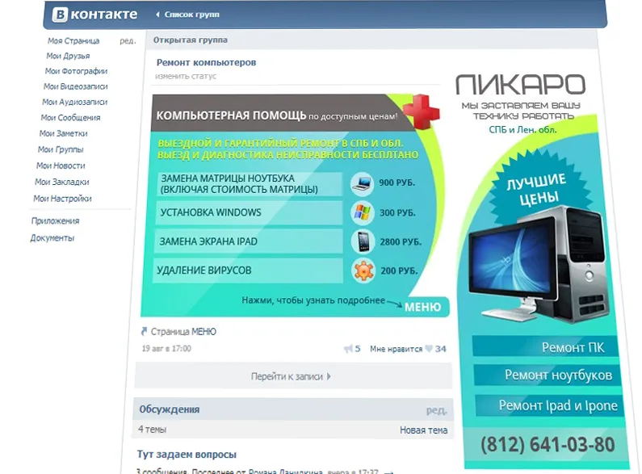Open Мои Друзья in the sidebar

pyautogui.click(x=68, y=56)
